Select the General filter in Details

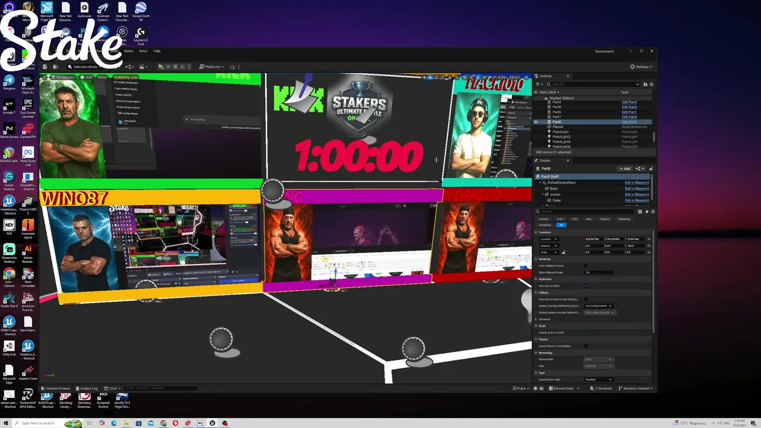click(x=544, y=219)
